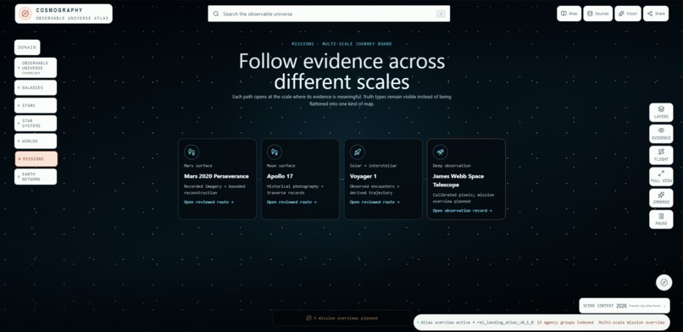This screenshot has width=683, height=332.
Task: Click the planned mission overviews status icon
Action: click(308, 318)
